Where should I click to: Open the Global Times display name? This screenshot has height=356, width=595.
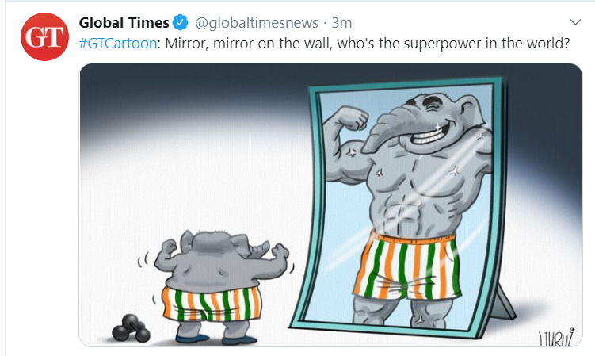[124, 23]
